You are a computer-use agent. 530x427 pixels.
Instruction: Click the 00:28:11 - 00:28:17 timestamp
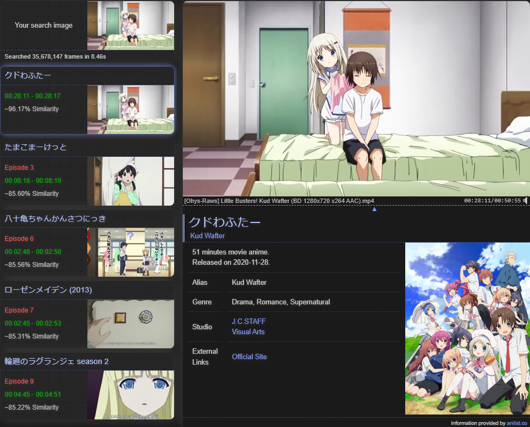[33, 96]
